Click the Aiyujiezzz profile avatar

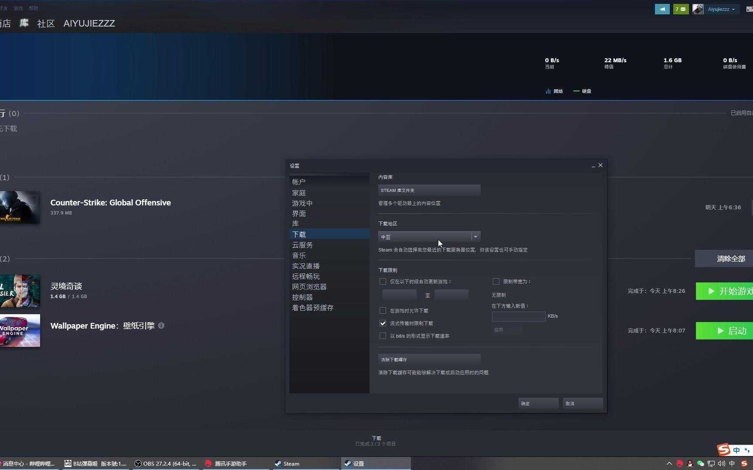pos(698,9)
